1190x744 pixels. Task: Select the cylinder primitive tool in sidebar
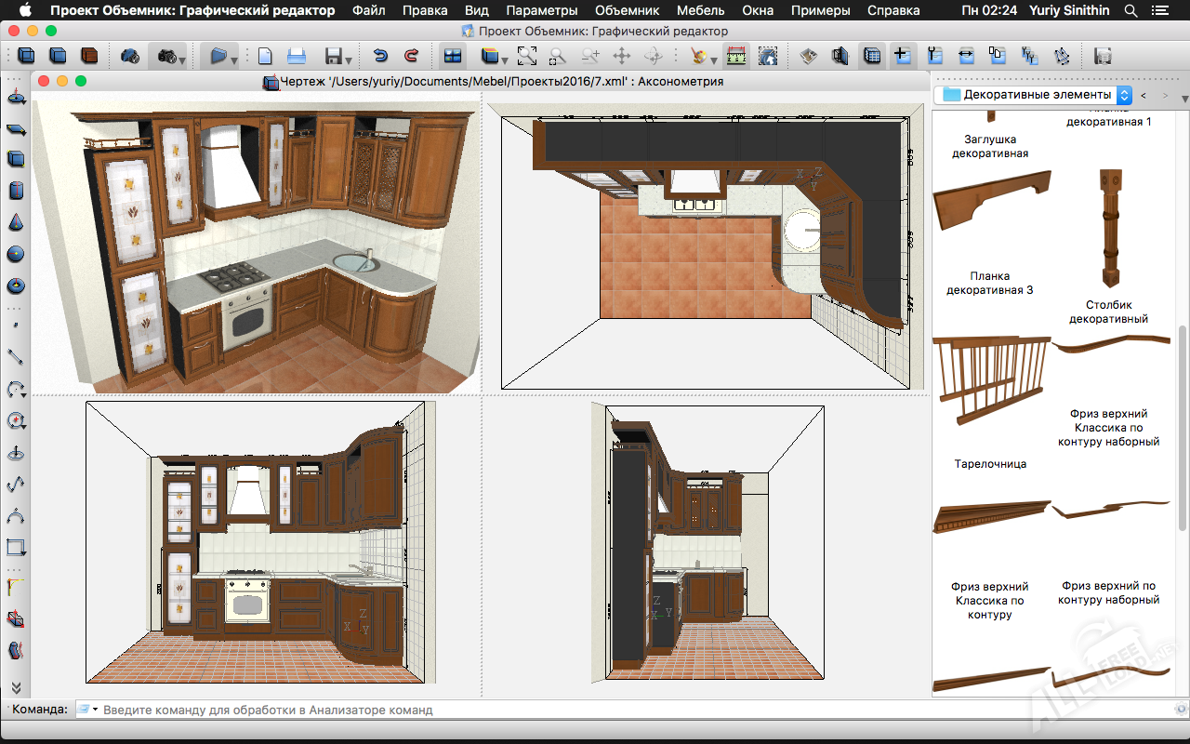16,192
